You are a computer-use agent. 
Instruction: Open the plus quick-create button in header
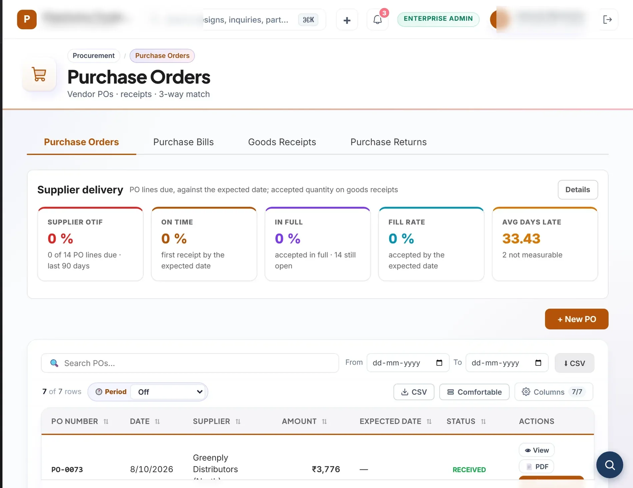click(347, 20)
